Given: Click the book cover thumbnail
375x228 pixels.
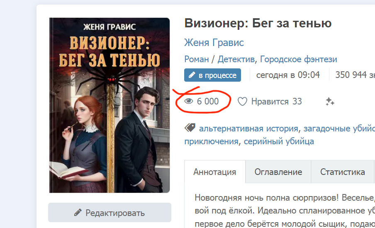Looking at the screenshot, I should pyautogui.click(x=110, y=105).
